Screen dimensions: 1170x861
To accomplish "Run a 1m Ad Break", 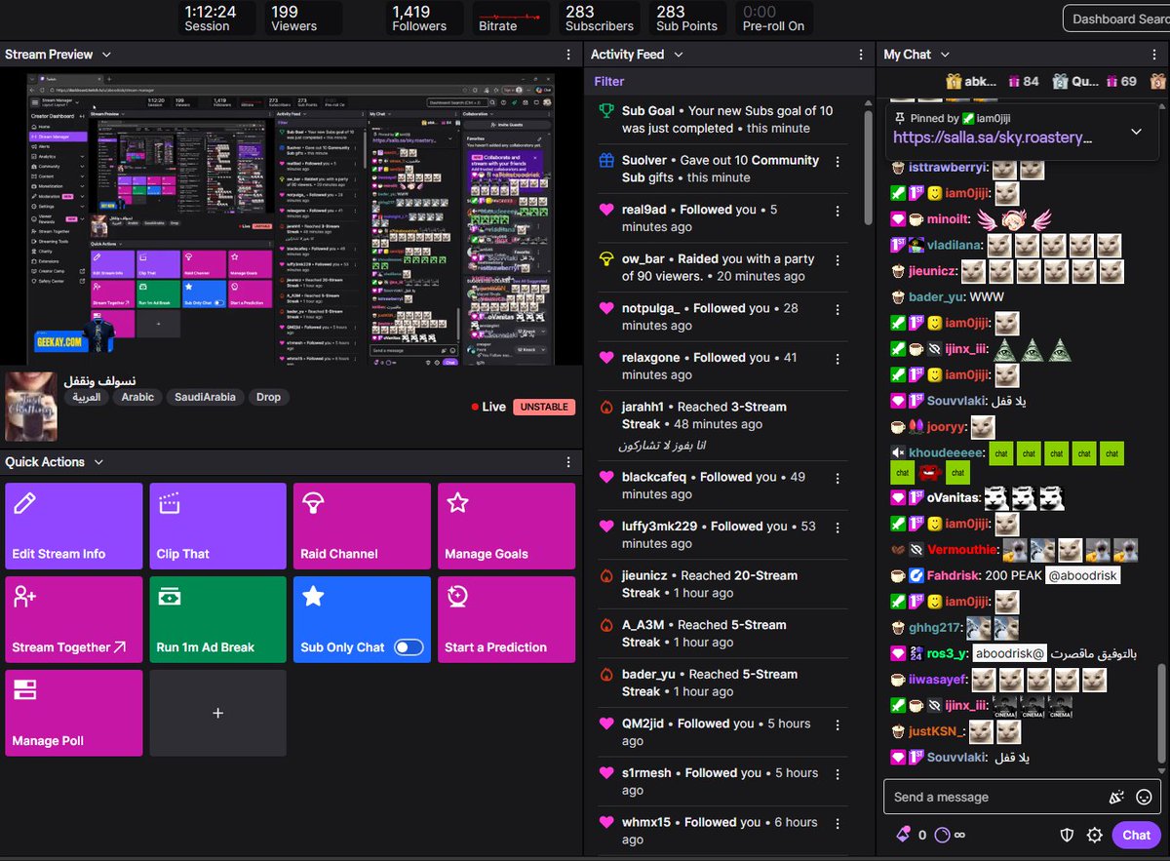I will tap(217, 619).
